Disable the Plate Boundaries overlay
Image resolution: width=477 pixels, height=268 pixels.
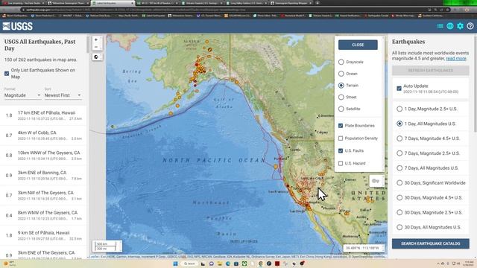(x=341, y=126)
